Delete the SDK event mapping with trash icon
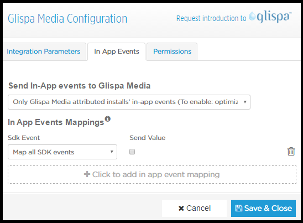Viewport: 303px width, 223px height. (x=291, y=152)
